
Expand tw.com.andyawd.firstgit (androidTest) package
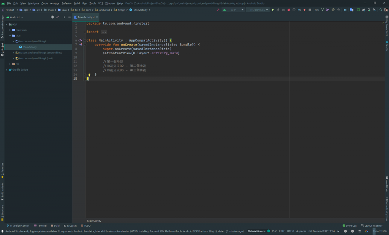click(x=13, y=52)
